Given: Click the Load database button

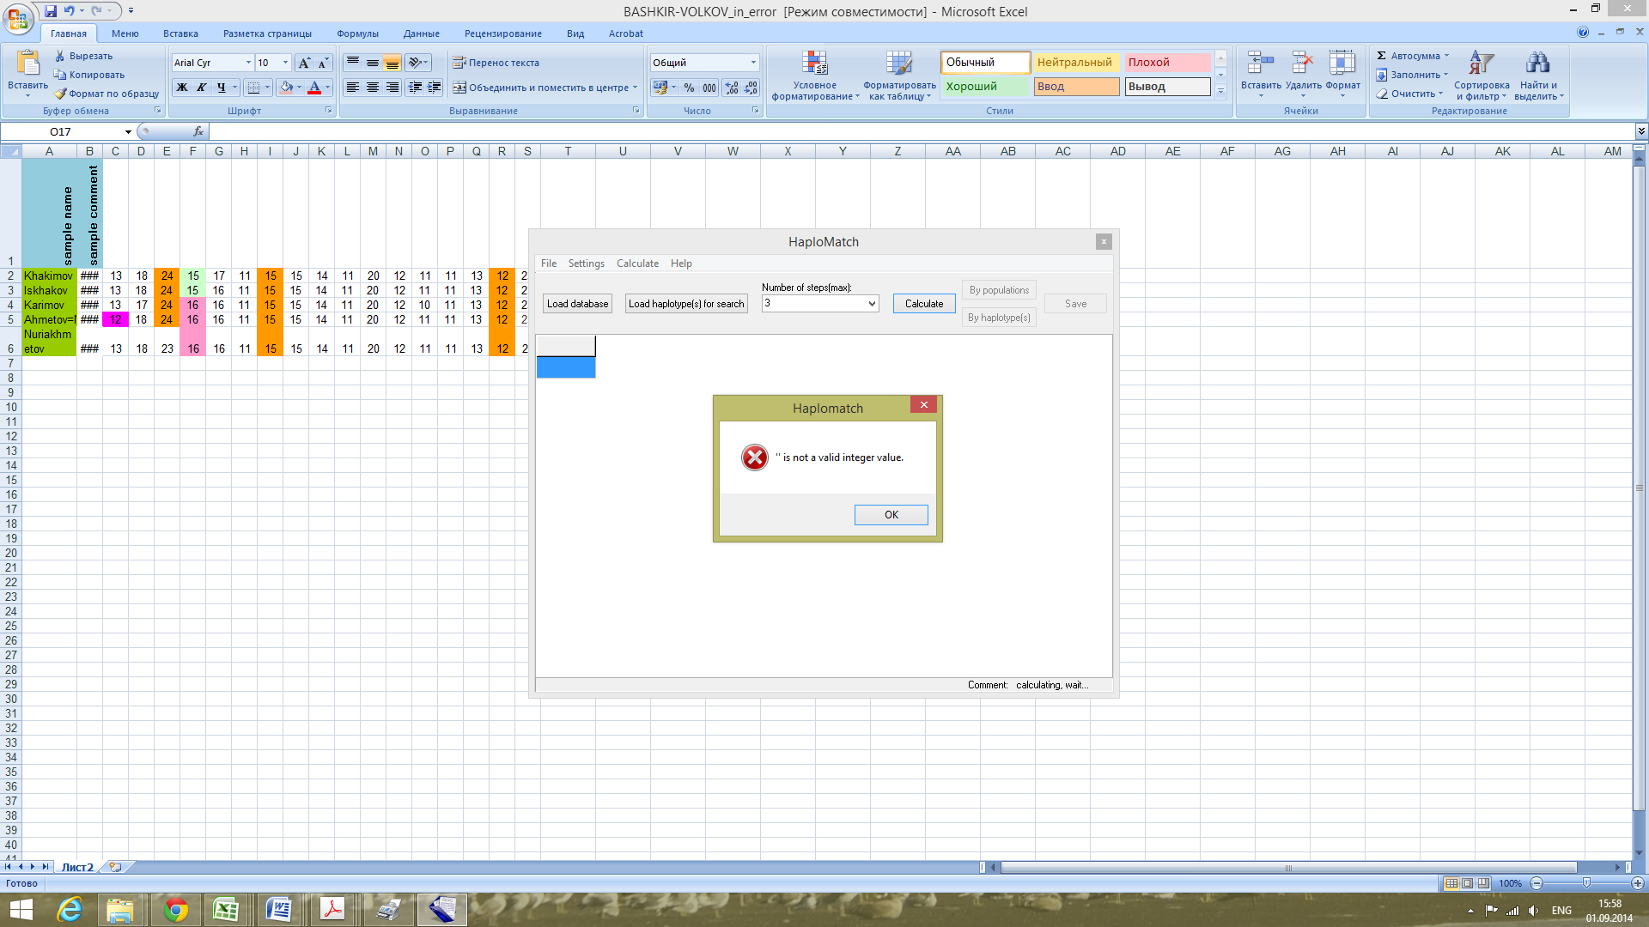Looking at the screenshot, I should point(577,304).
